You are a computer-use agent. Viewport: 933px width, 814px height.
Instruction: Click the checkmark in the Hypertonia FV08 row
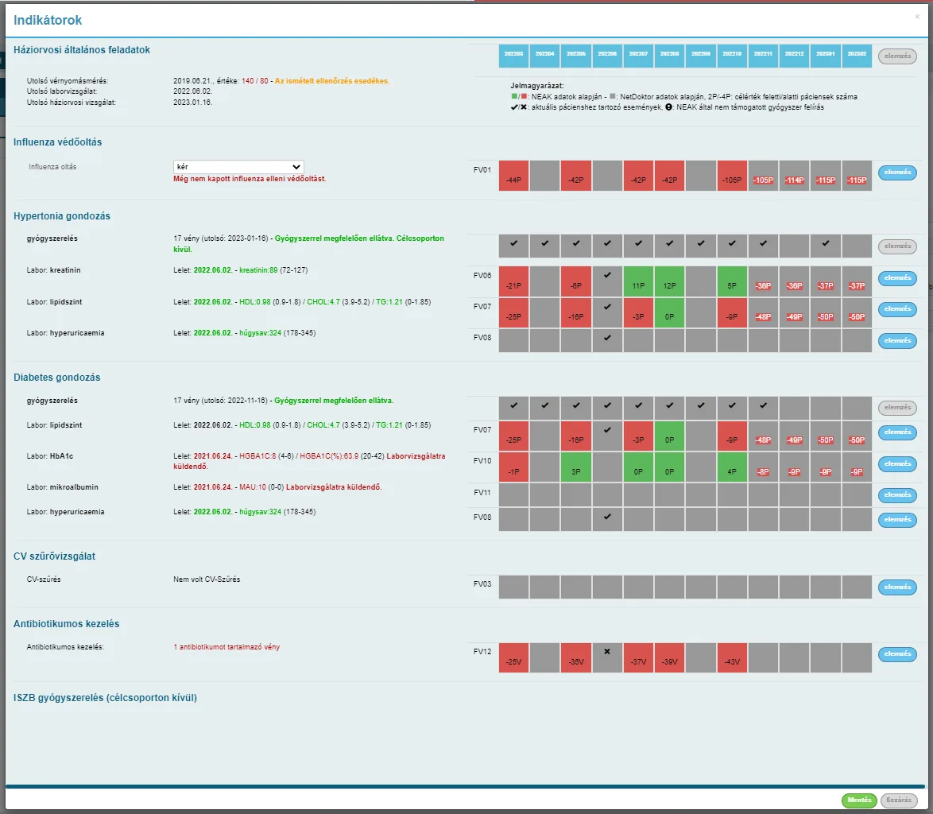pyautogui.click(x=607, y=337)
